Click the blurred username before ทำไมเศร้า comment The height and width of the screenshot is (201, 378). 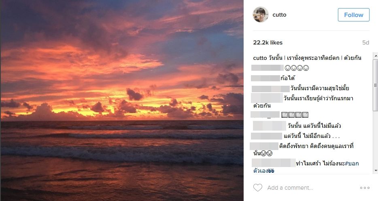(x=274, y=163)
